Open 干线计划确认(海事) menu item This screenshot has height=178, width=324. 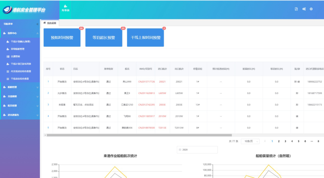coord(20,41)
